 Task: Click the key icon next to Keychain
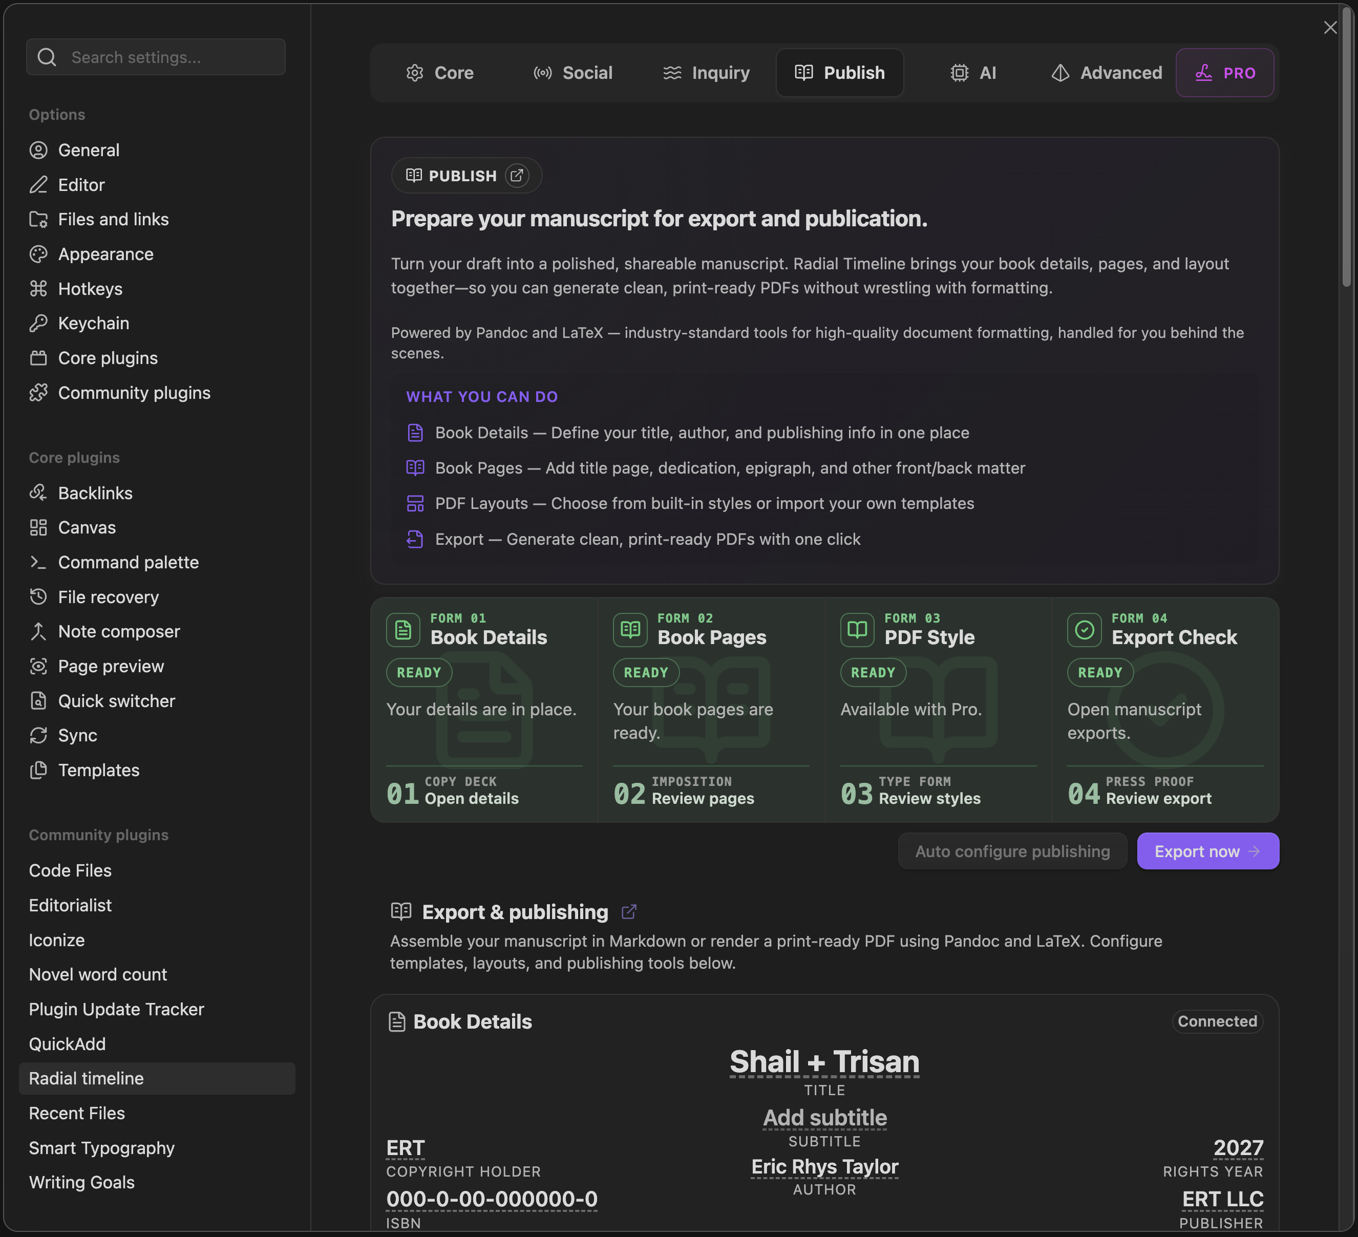click(38, 323)
